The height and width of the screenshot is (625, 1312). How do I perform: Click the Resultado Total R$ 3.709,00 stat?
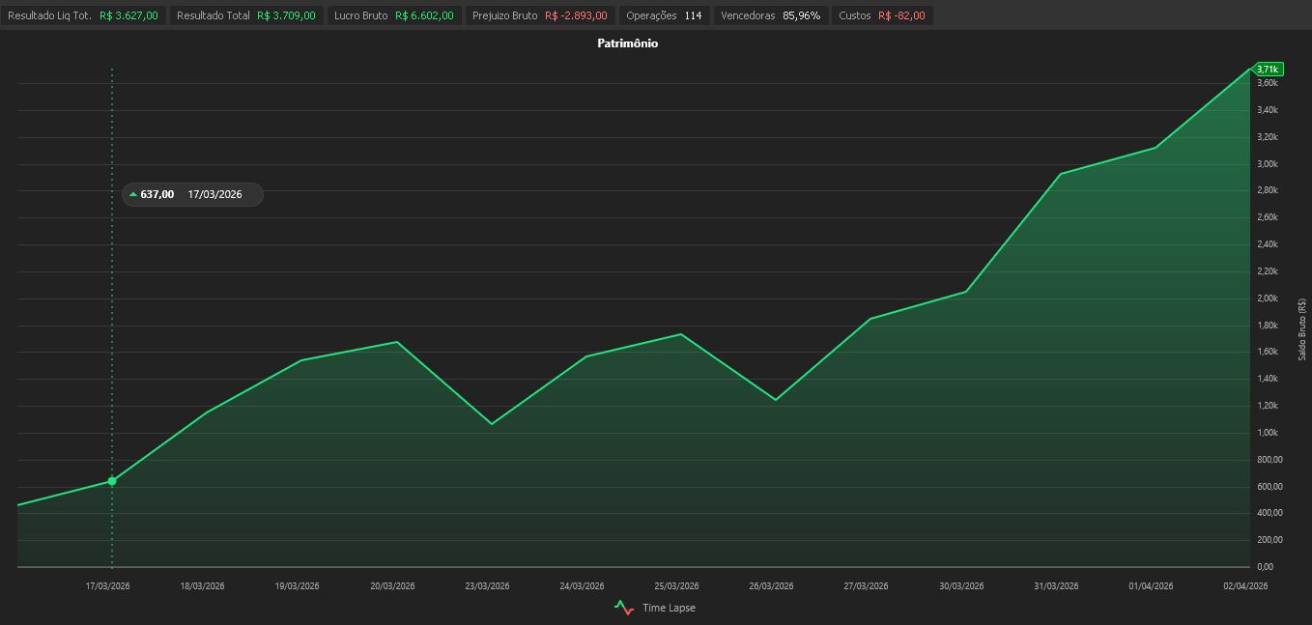[x=246, y=15]
